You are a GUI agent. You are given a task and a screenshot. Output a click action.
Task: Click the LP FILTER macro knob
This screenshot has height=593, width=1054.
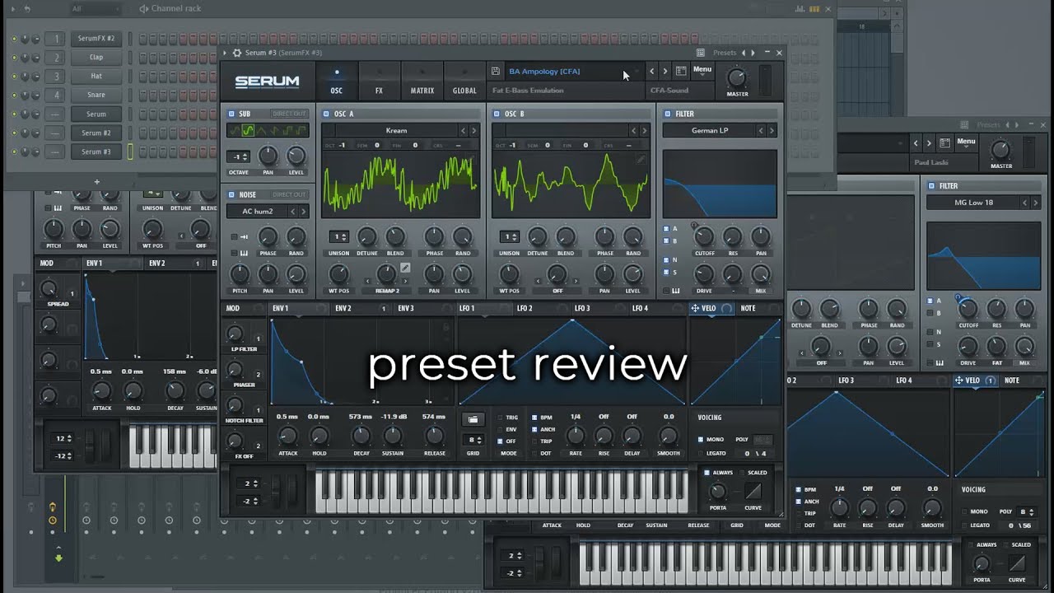pos(235,334)
